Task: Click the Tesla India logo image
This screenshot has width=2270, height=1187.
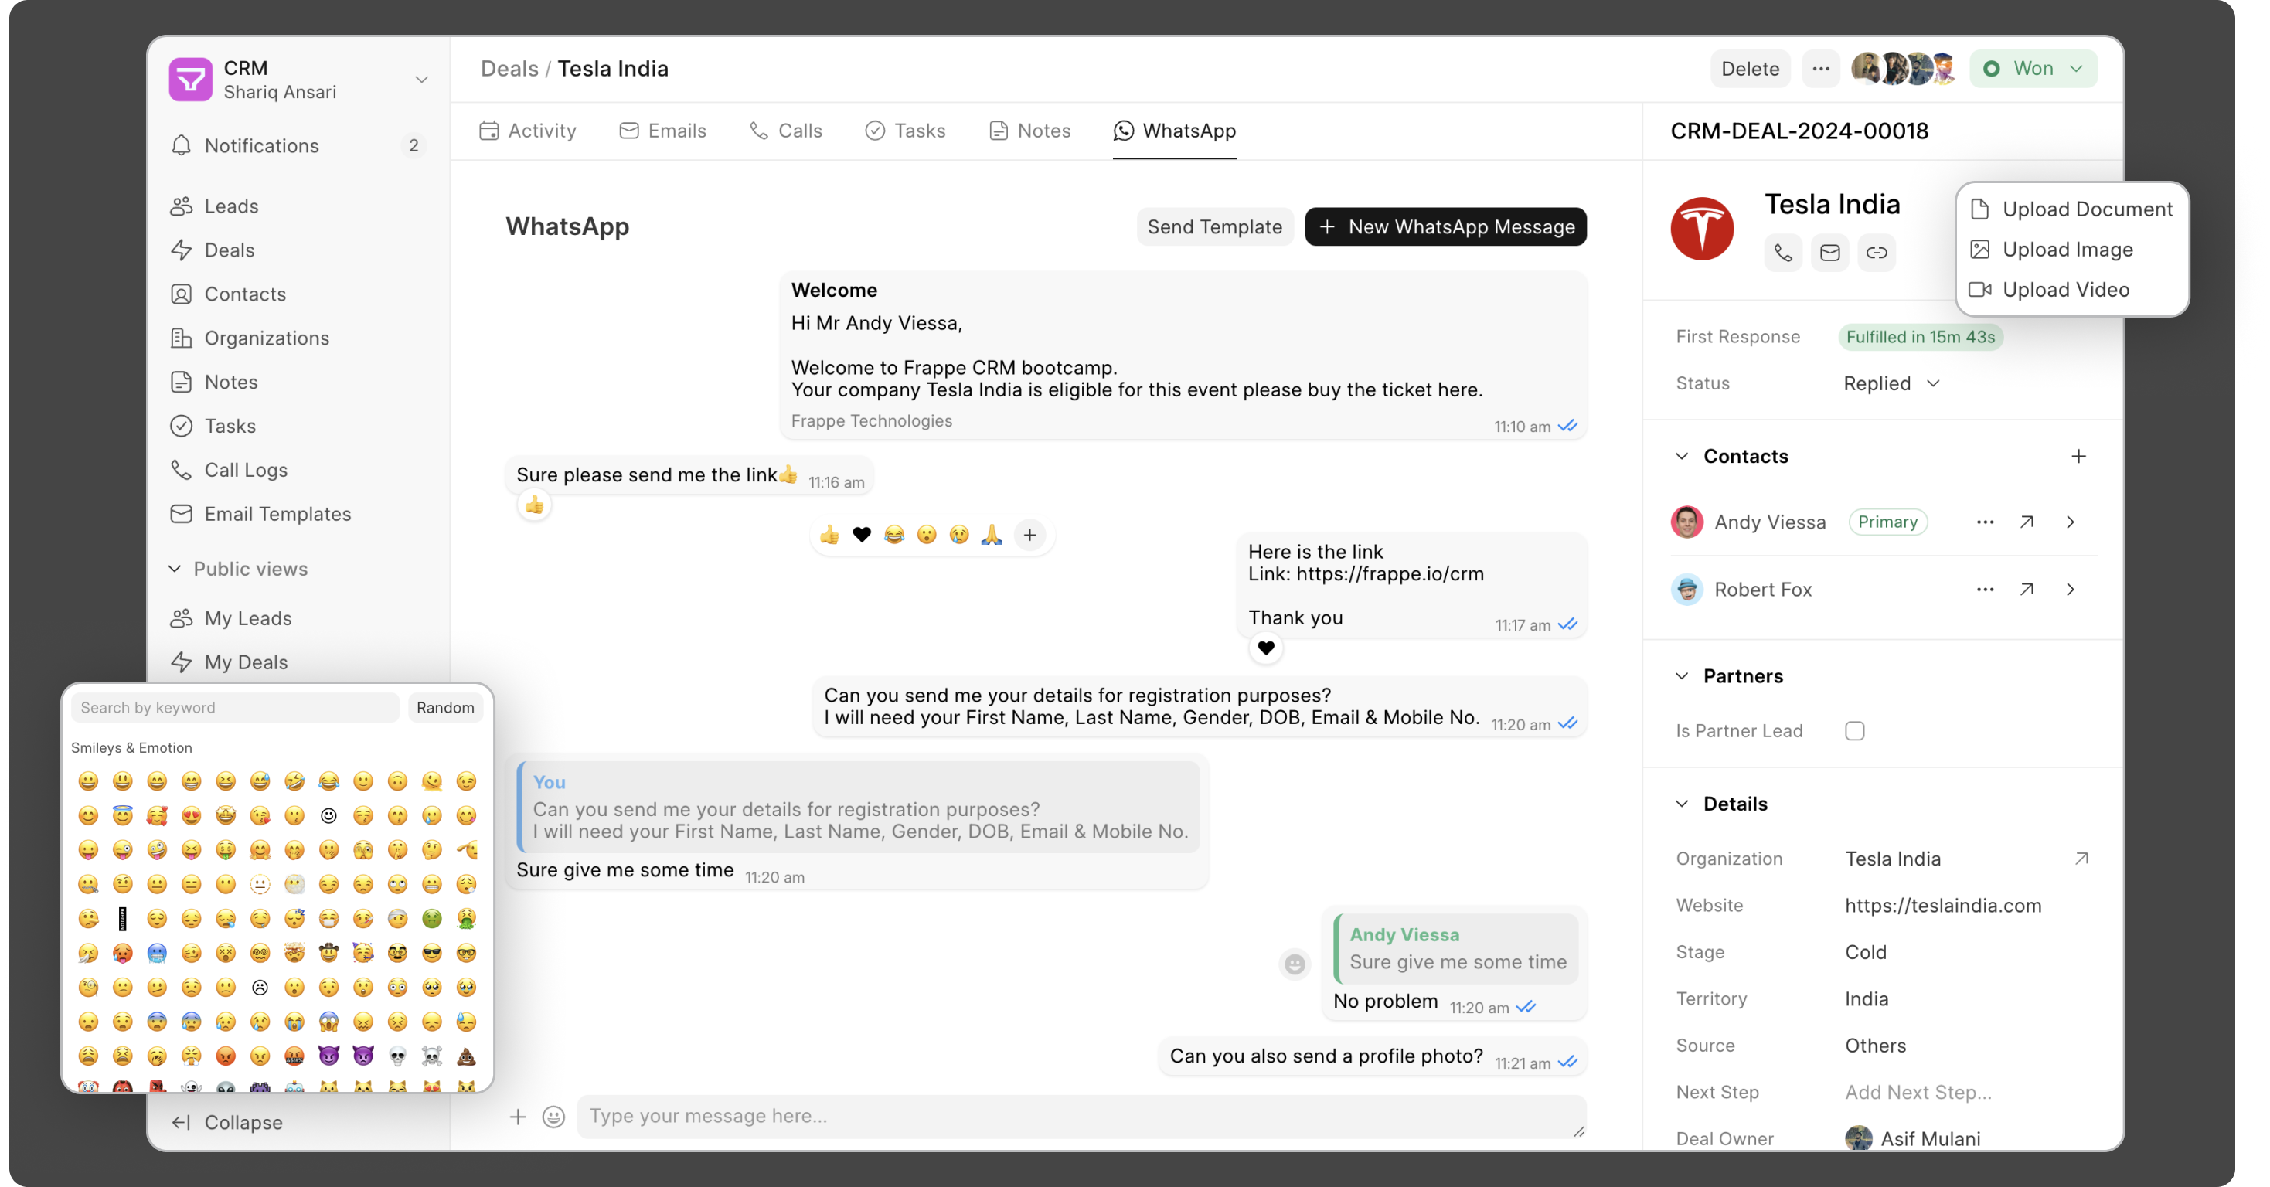Action: [x=1702, y=228]
